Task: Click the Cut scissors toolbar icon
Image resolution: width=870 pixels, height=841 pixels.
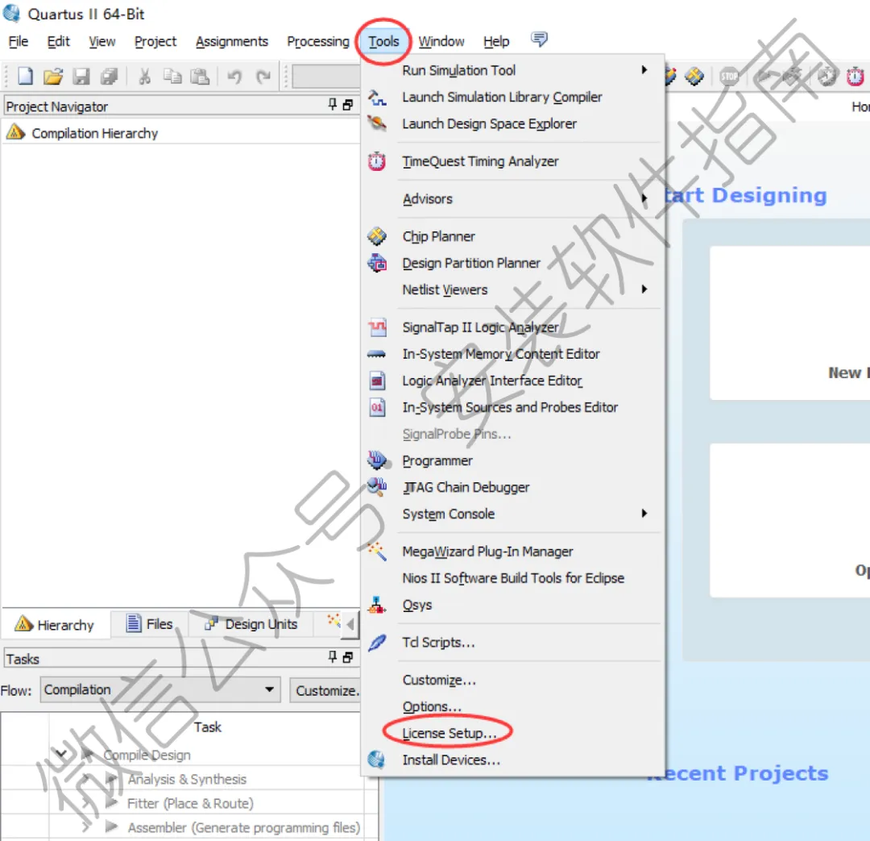Action: [144, 76]
